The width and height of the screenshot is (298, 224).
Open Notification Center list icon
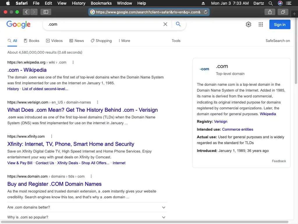289,3
